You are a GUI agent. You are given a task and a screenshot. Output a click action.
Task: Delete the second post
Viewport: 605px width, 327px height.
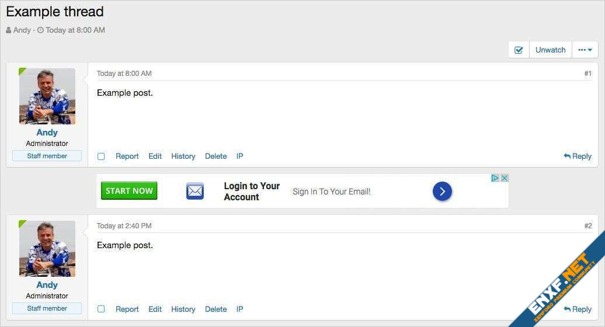pyautogui.click(x=215, y=309)
